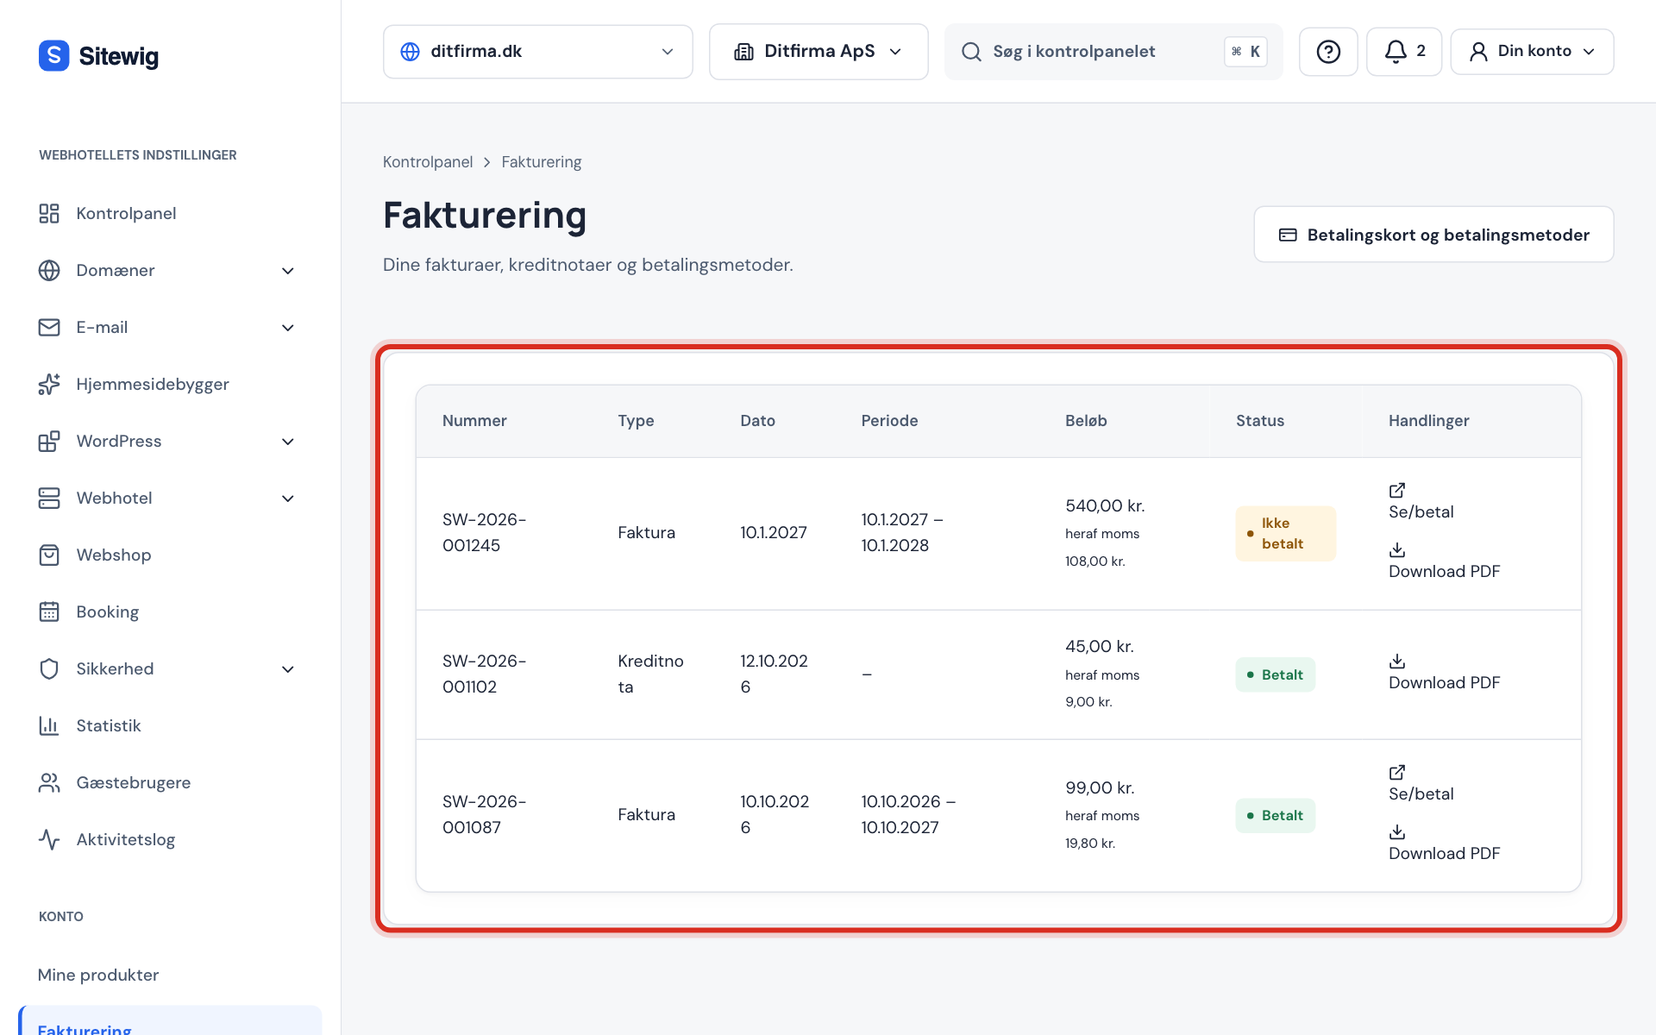This screenshot has width=1656, height=1035.
Task: Click Betalingskort og betalingsmetoder button
Action: [1433, 235]
